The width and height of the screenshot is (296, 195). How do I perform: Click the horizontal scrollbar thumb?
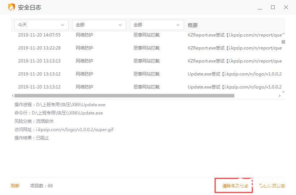coord(124,96)
